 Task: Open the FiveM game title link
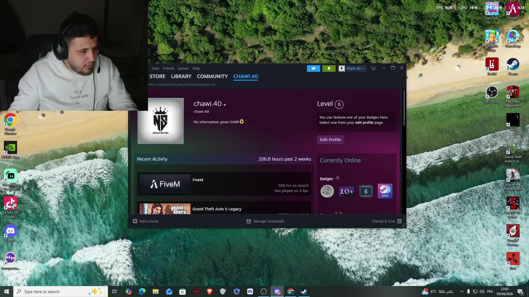(198, 180)
